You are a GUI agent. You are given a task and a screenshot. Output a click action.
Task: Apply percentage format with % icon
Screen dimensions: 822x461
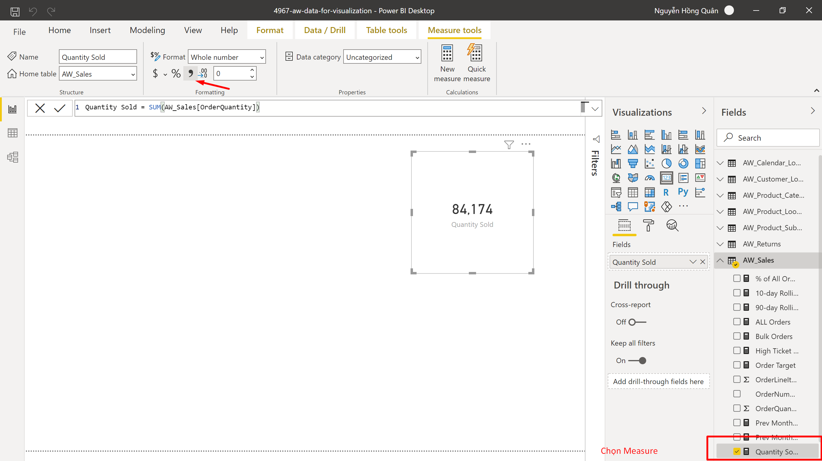pos(176,74)
